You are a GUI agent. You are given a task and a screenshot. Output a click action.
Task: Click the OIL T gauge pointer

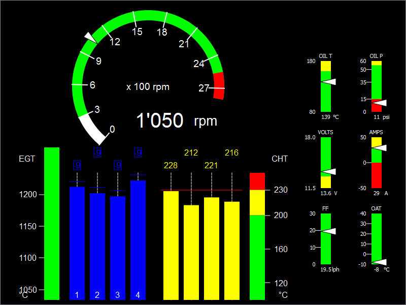[328, 82]
